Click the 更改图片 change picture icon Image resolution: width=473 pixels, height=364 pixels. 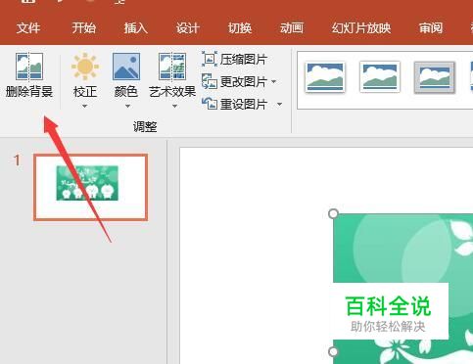pyautogui.click(x=210, y=81)
